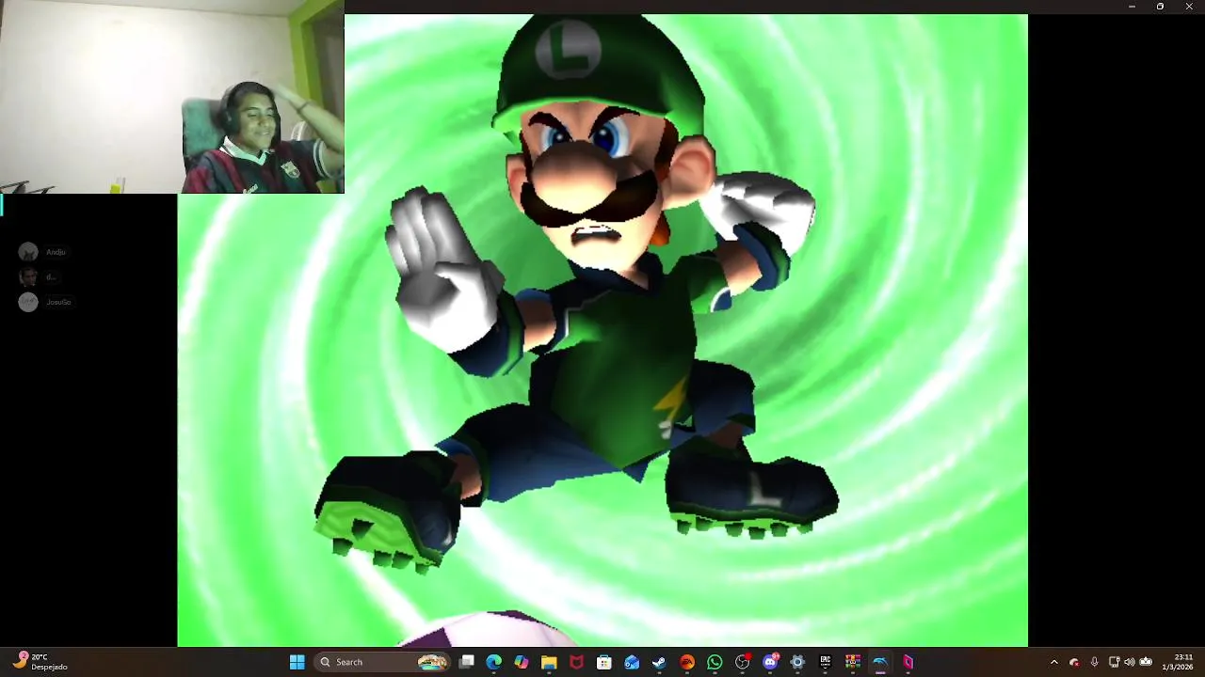Screen dimensions: 1205x677
Task: Open File Explorer from the taskbar
Action: (x=549, y=662)
